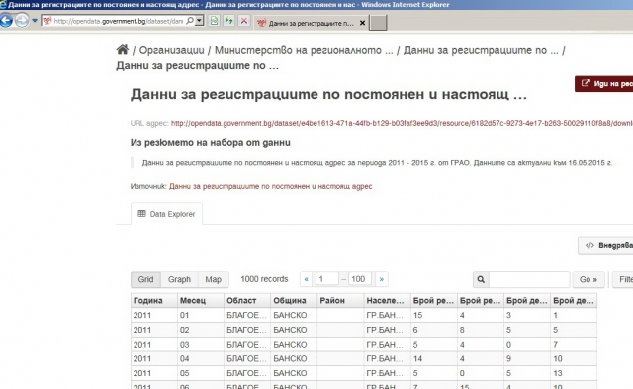Image resolution: width=633 pixels, height=389 pixels.
Task: Click the data search text field
Action: (529, 279)
